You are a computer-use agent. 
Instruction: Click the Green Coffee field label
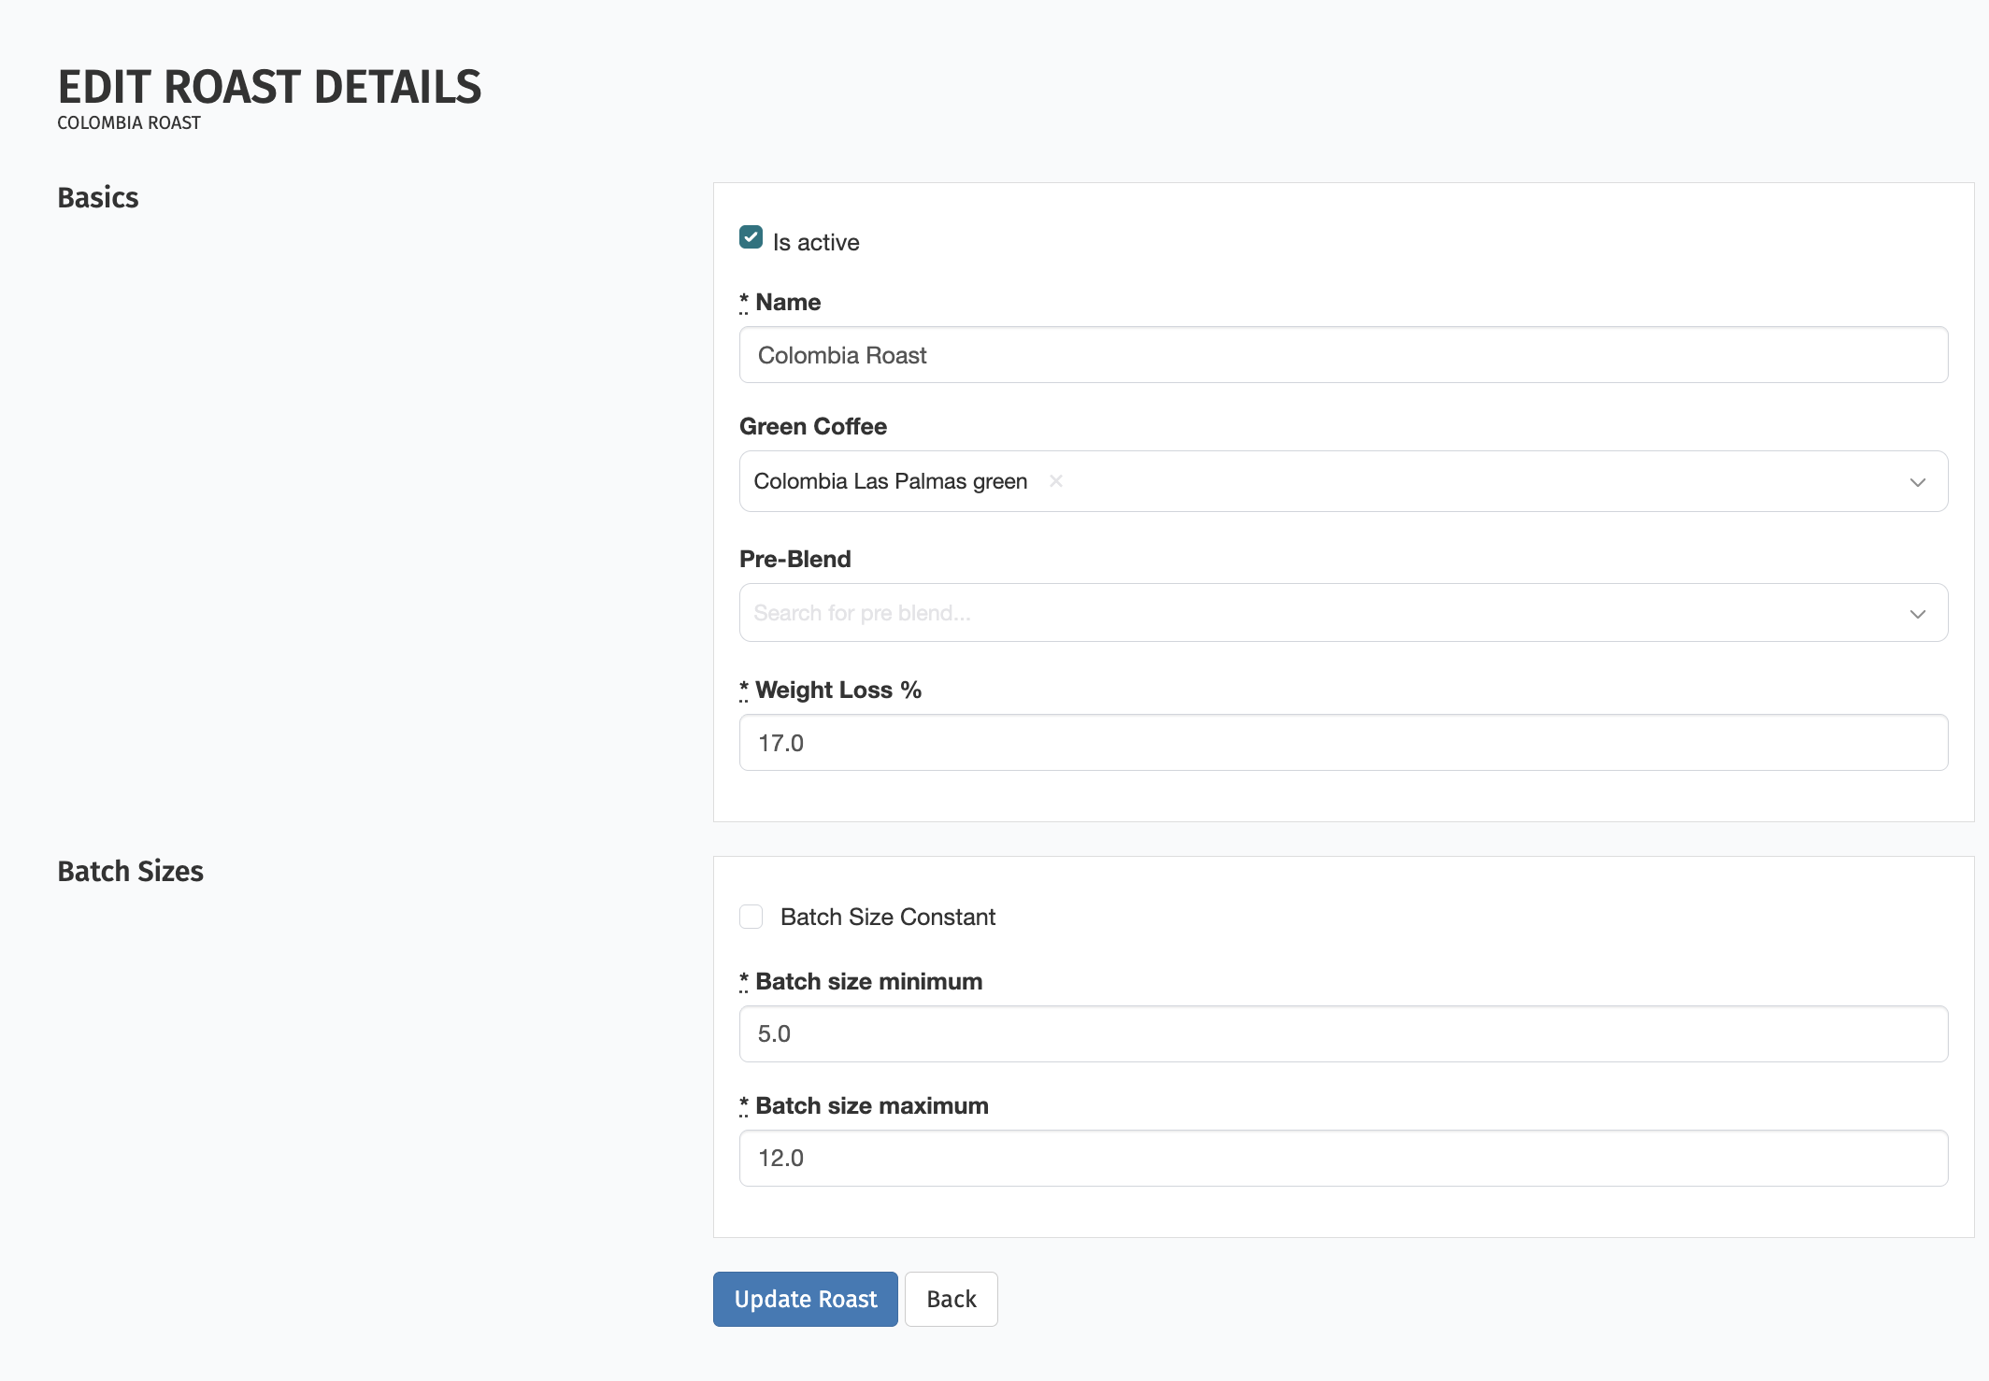(812, 427)
